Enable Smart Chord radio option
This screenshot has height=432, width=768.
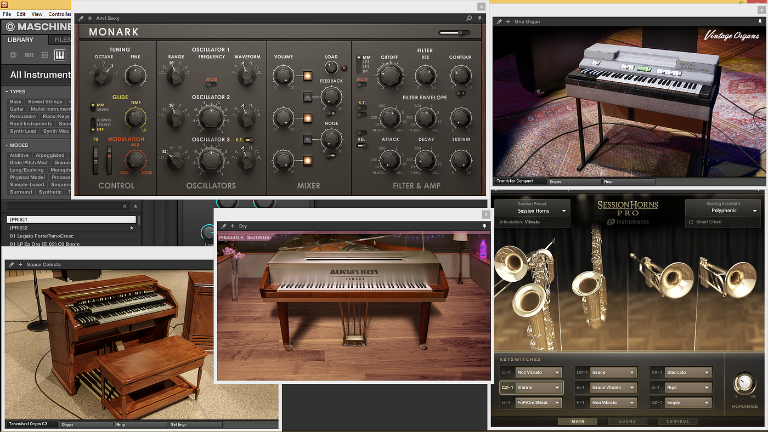tap(691, 222)
